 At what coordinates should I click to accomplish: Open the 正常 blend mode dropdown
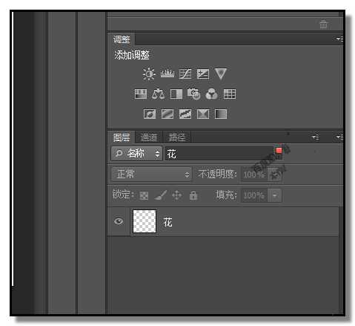151,175
